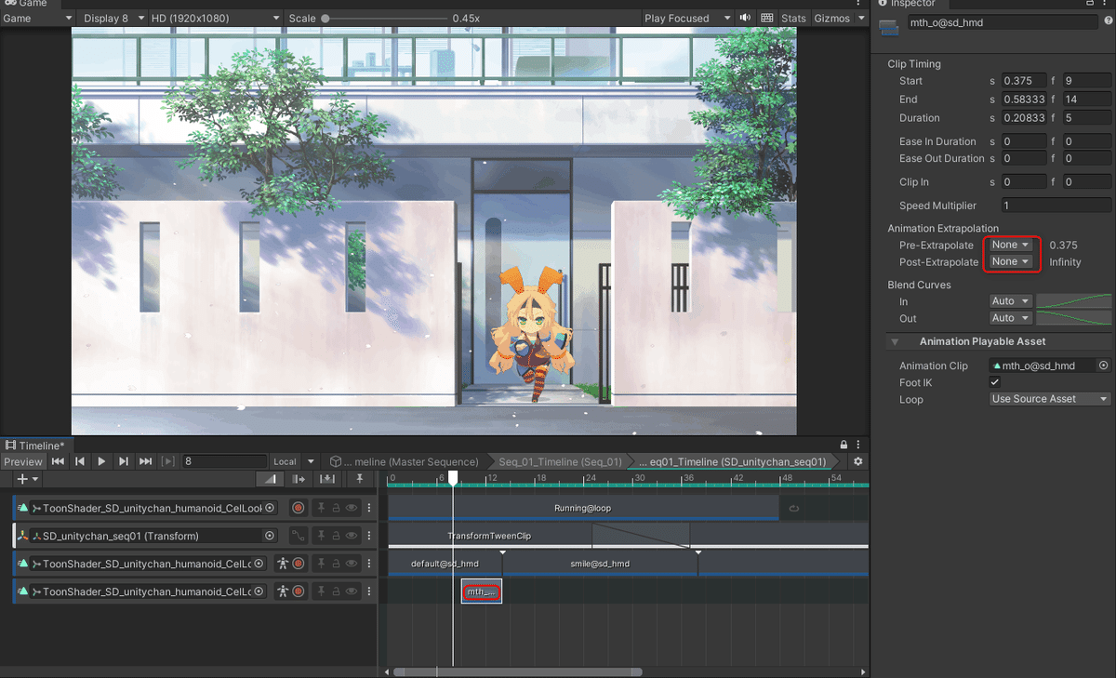Open the Pre-Extrapolate None dropdown

point(1010,246)
